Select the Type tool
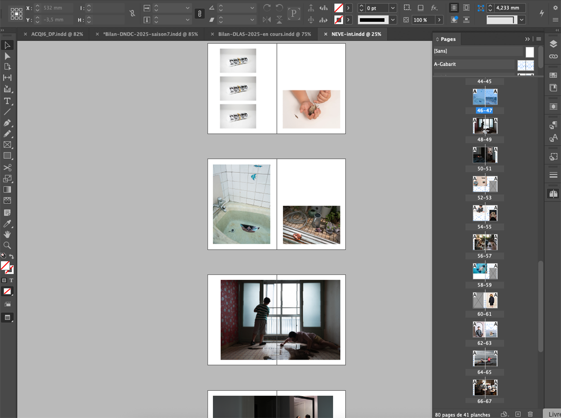Image resolution: width=561 pixels, height=418 pixels. tap(7, 101)
